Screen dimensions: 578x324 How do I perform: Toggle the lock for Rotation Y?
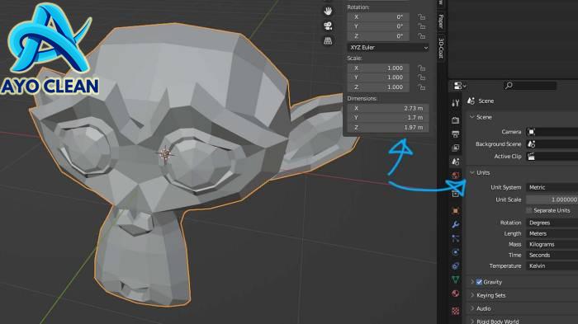[422, 26]
